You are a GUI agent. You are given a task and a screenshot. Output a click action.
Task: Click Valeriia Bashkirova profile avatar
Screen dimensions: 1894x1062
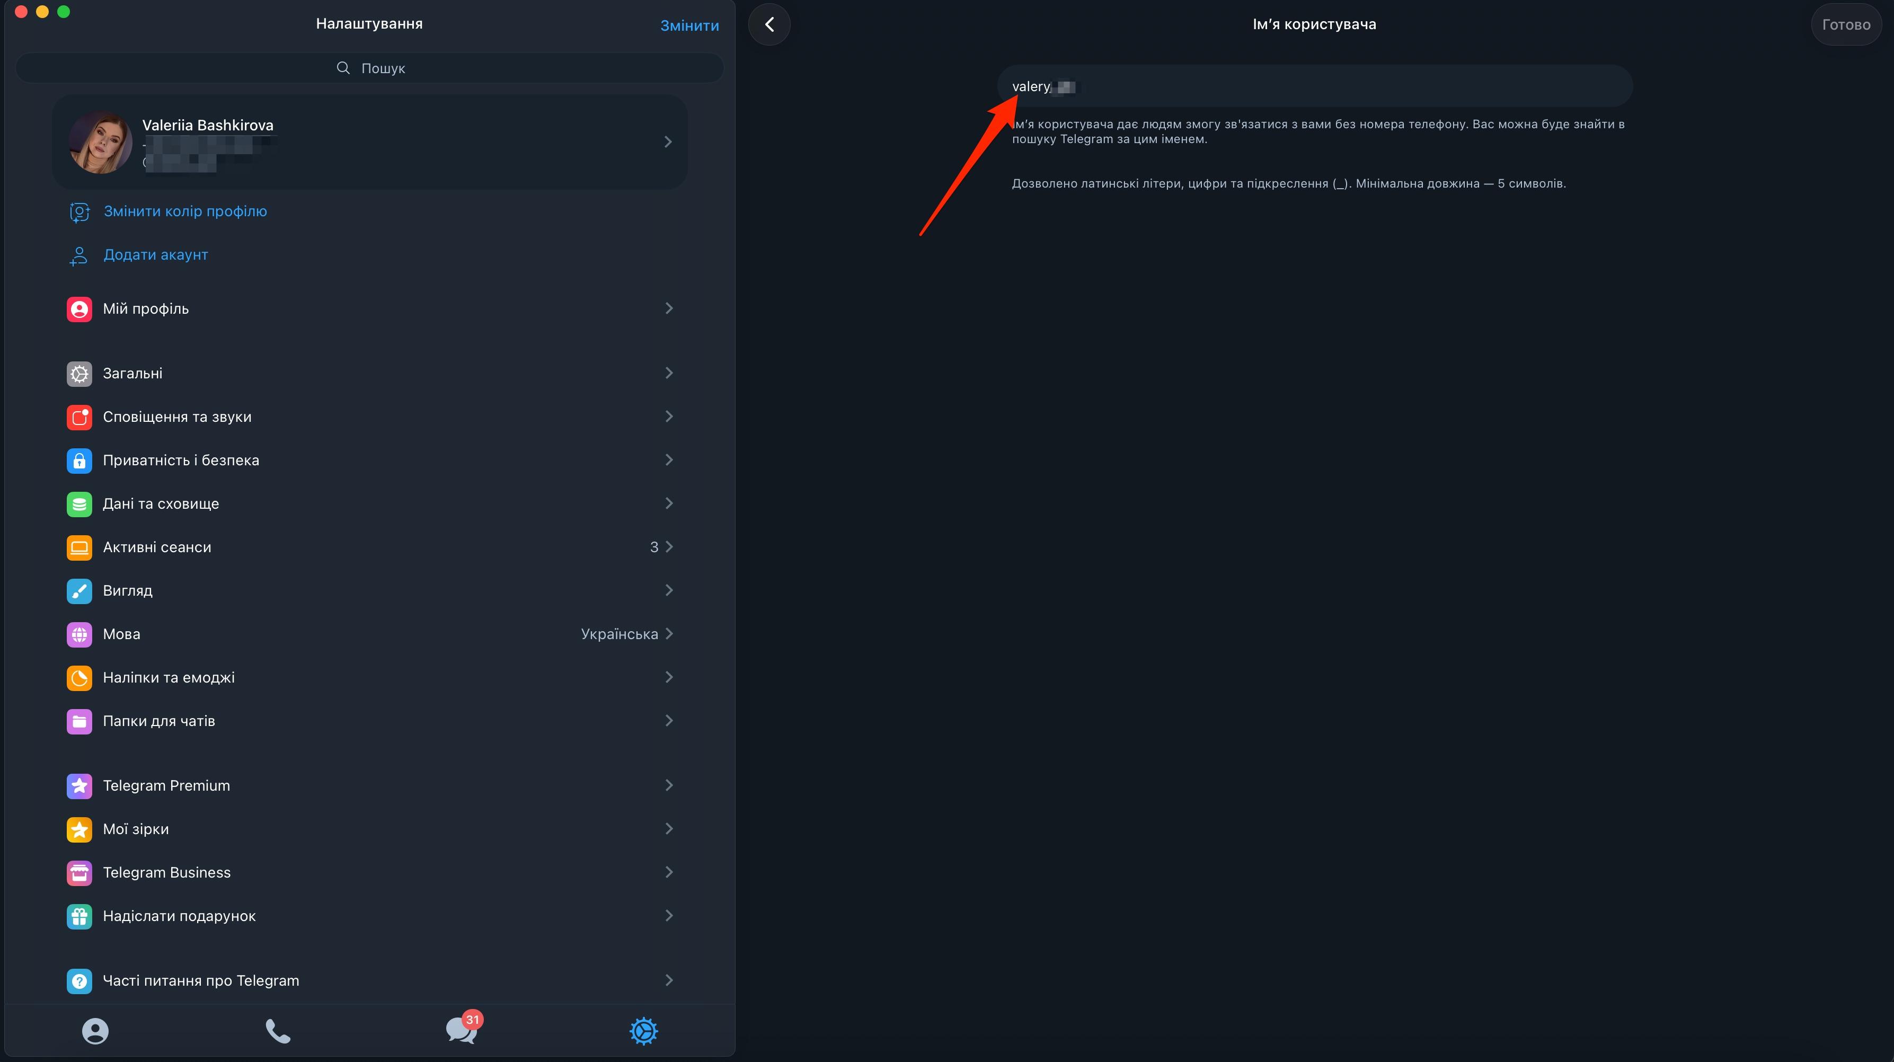click(x=101, y=142)
